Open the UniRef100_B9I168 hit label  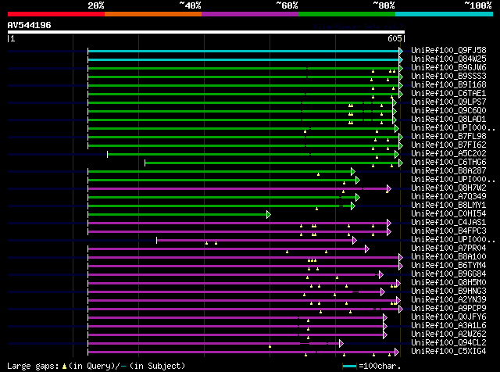[448, 85]
